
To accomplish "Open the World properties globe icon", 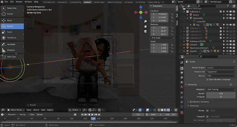I will coord(182,87).
